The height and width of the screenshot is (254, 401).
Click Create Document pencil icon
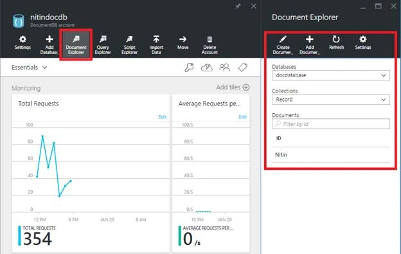[283, 39]
